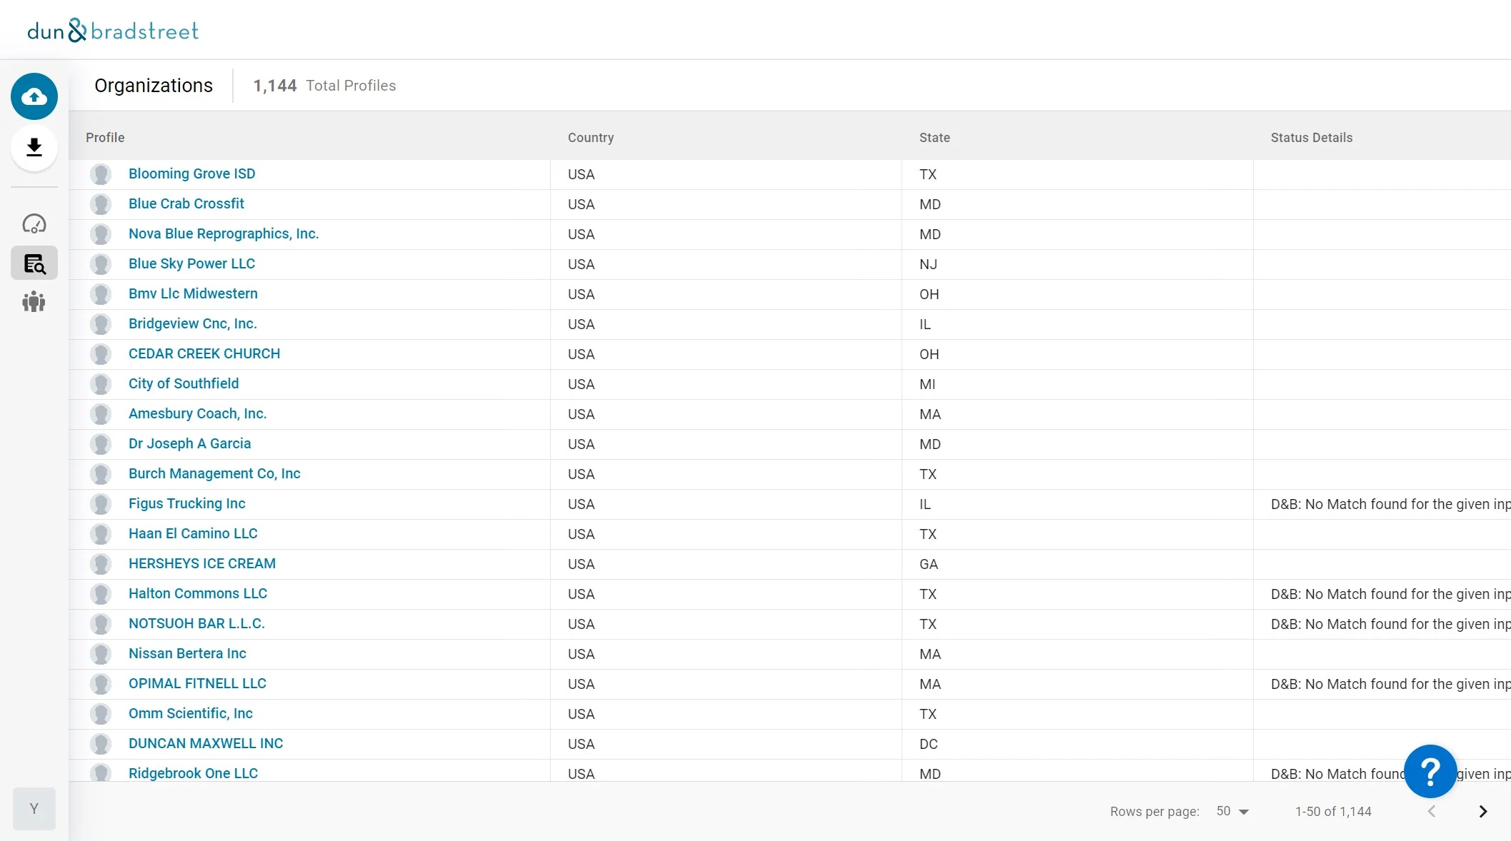Click avatar icon beside City of Southfield
Screen dimensions: 1511x841
(x=101, y=384)
